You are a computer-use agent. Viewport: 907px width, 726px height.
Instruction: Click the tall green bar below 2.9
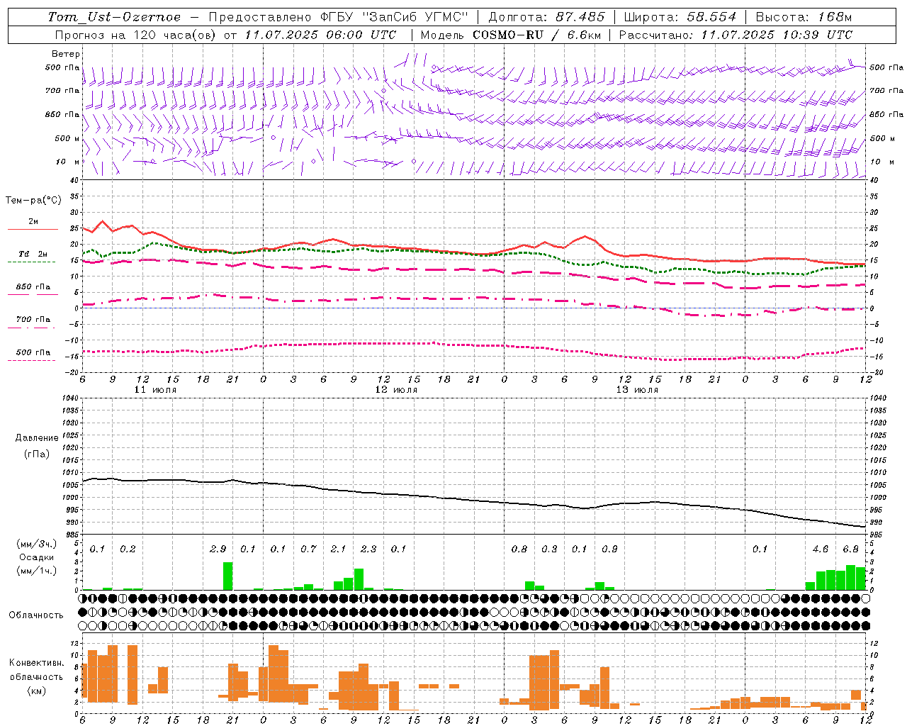tap(228, 576)
